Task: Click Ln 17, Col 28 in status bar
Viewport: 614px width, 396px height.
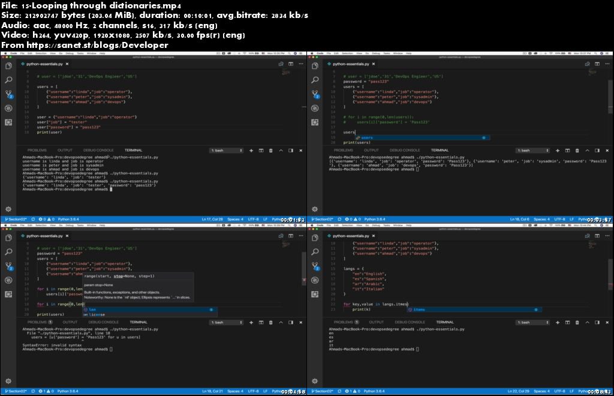Action: coord(212,219)
